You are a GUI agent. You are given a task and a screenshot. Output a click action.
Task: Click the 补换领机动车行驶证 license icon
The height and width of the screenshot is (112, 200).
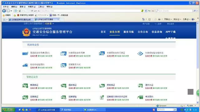pos(102,54)
